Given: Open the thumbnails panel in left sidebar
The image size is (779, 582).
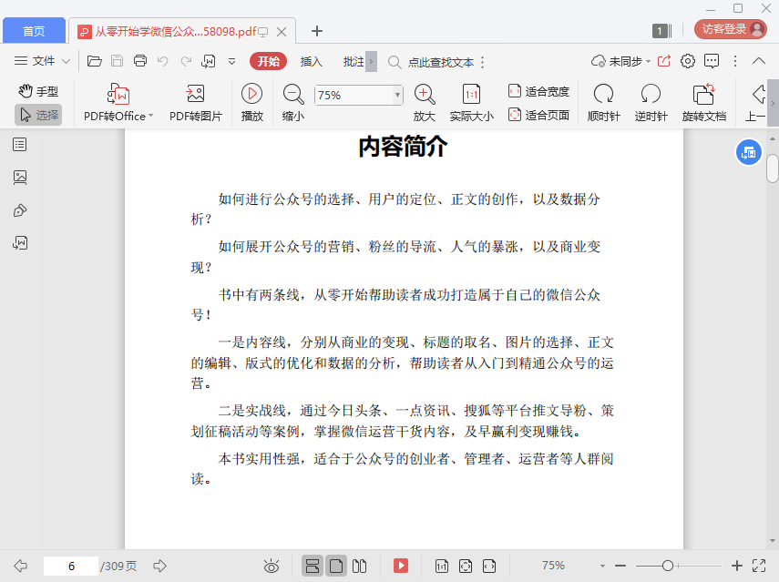Looking at the screenshot, I should [x=20, y=178].
